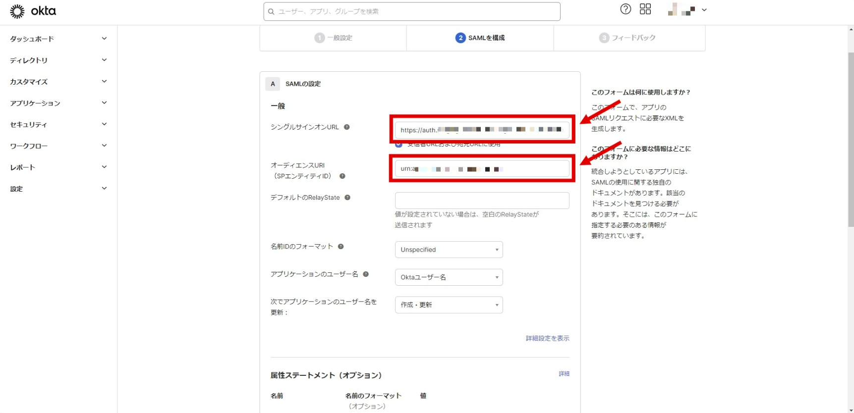The width and height of the screenshot is (854, 413).
Task: Click help icon beside オーディエンスURI label
Action: pyautogui.click(x=342, y=176)
